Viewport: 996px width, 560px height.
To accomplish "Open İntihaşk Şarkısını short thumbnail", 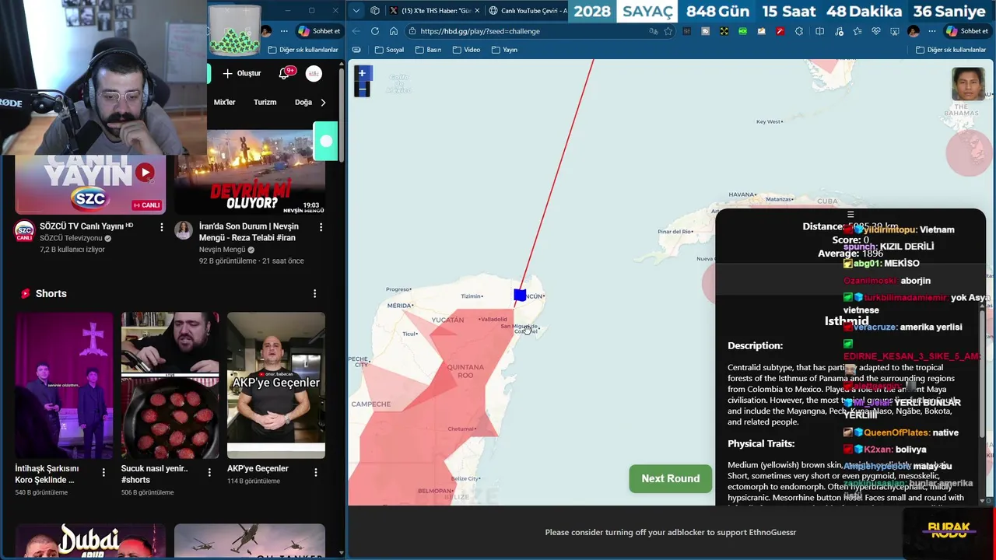I will tap(64, 385).
